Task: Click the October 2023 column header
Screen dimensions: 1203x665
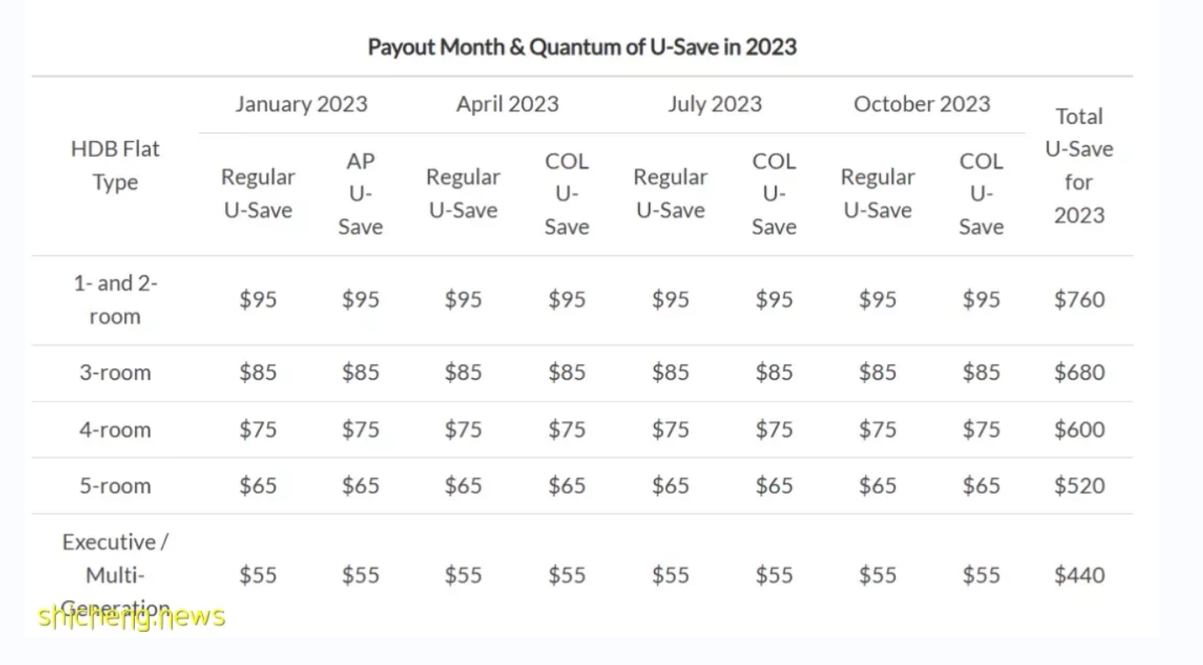Action: tap(921, 104)
